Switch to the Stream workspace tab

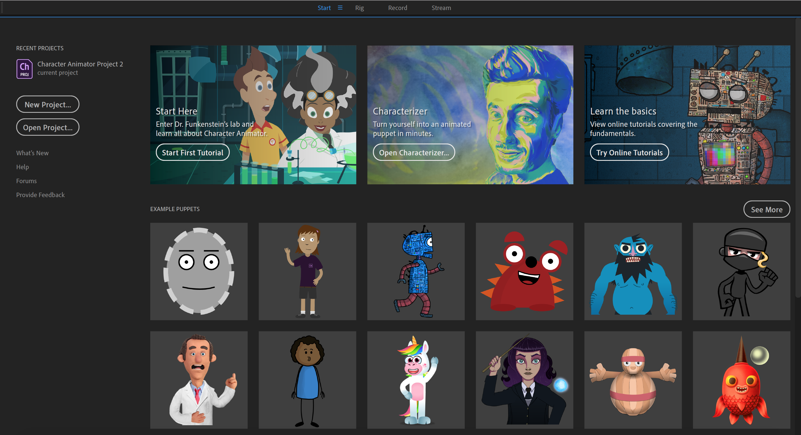click(x=441, y=8)
